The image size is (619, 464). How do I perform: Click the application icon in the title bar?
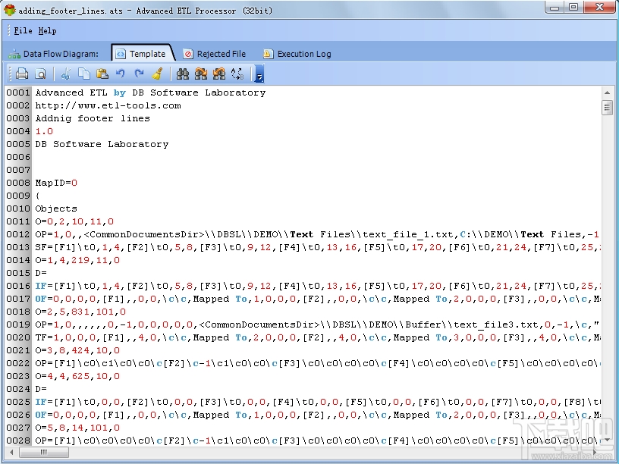point(9,11)
